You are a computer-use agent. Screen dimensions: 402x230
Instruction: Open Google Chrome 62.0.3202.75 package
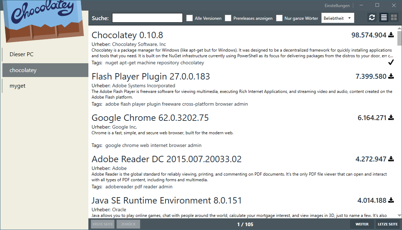(150, 118)
